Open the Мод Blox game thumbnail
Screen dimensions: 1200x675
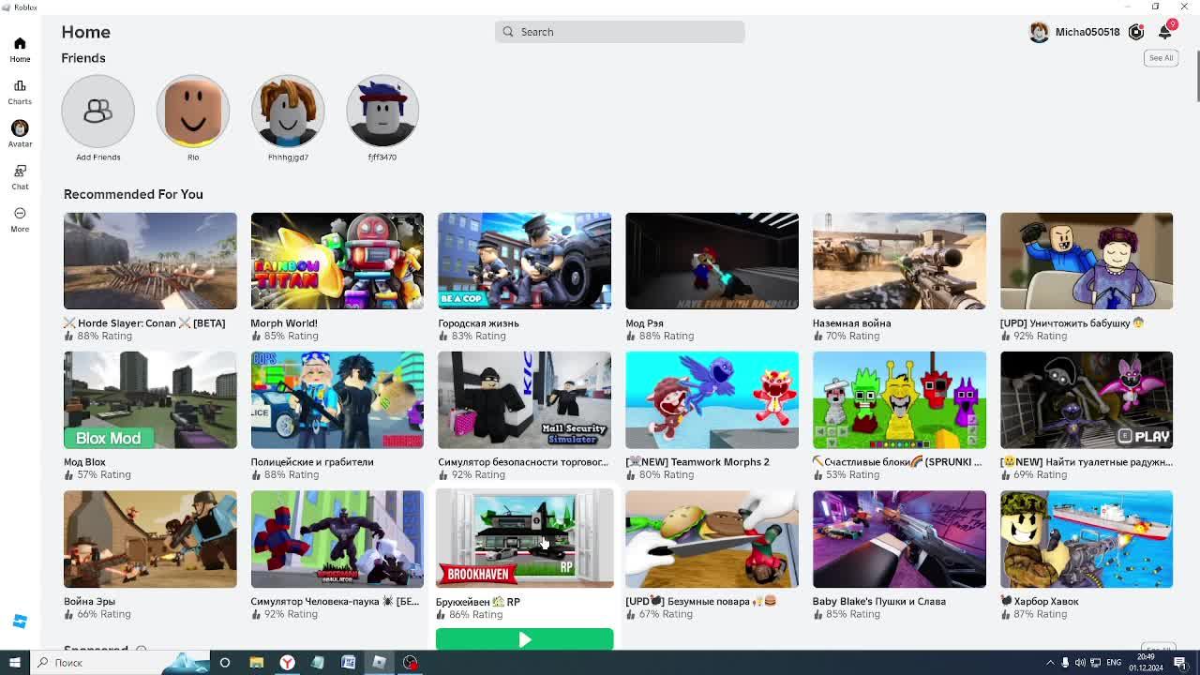coord(150,399)
